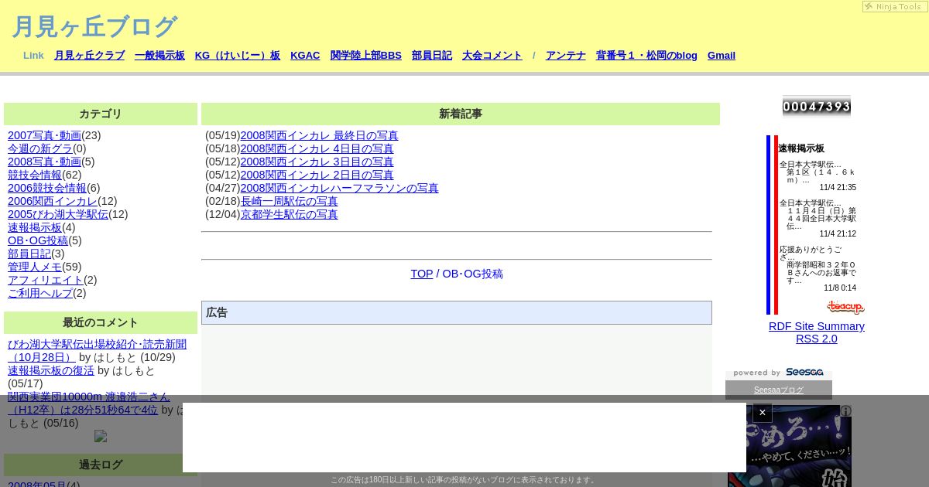
Task: Open article 2008関西インカレ 3日目の写真
Action: (317, 162)
